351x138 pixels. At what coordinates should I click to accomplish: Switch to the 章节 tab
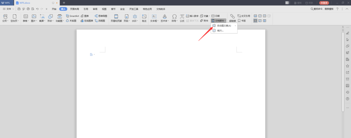coord(113,9)
